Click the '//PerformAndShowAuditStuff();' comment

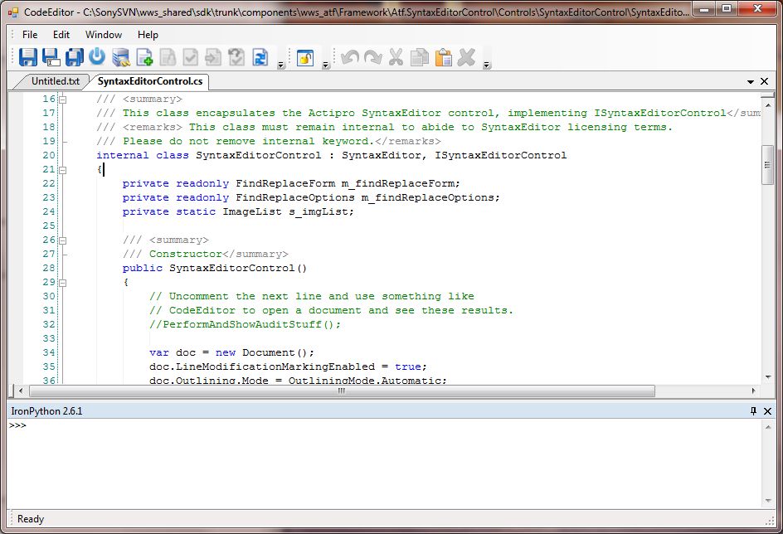(246, 324)
